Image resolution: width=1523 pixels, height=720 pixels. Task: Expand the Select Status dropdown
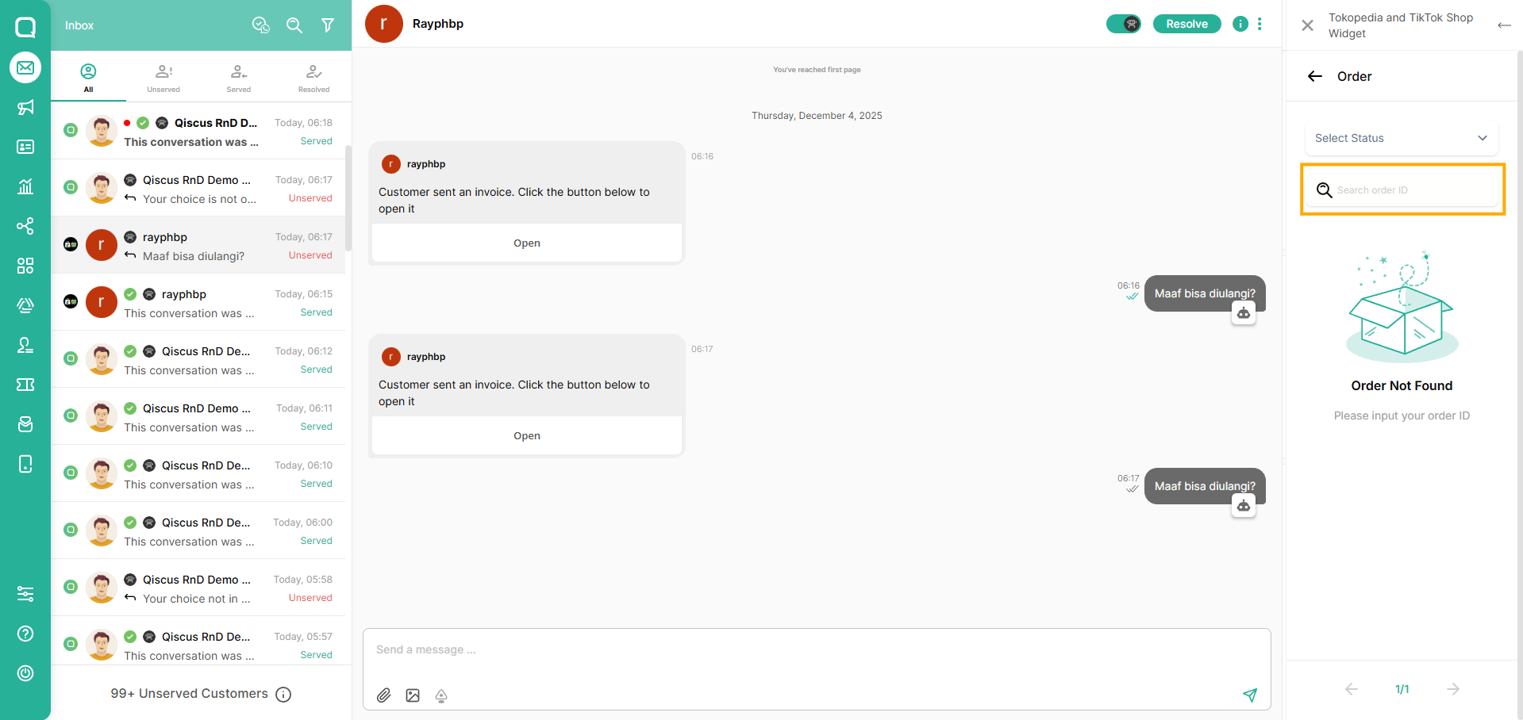pyautogui.click(x=1401, y=138)
